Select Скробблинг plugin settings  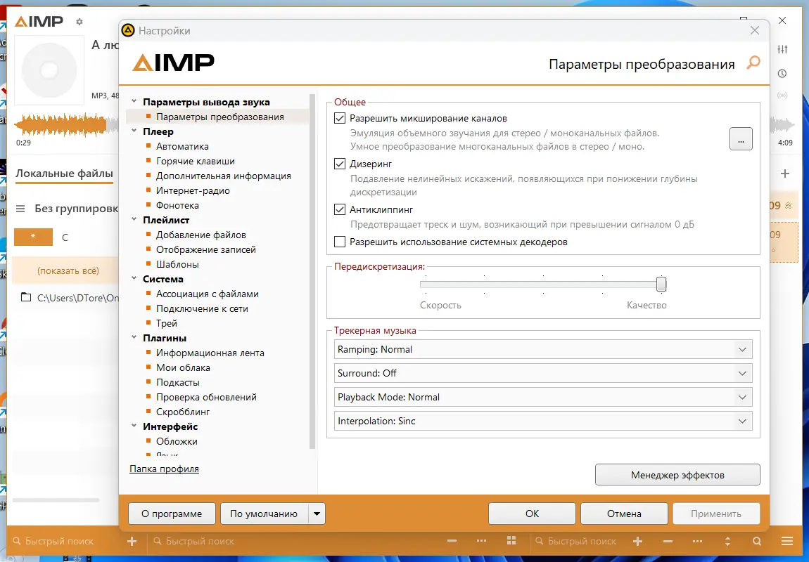pyautogui.click(x=183, y=412)
